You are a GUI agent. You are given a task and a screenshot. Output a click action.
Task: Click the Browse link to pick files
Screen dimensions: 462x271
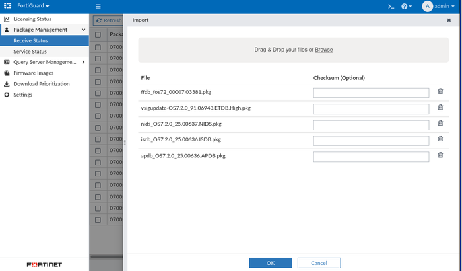[x=323, y=50]
